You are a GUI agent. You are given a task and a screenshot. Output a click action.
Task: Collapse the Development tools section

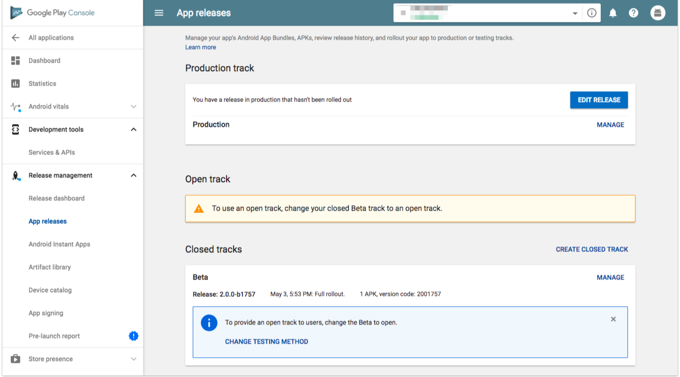tap(134, 130)
